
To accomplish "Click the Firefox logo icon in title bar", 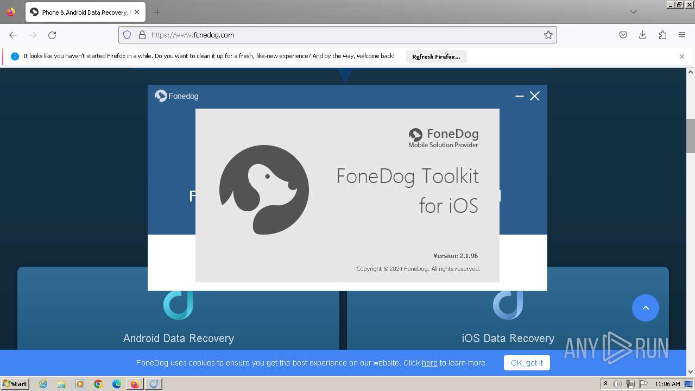I will 11,11.
